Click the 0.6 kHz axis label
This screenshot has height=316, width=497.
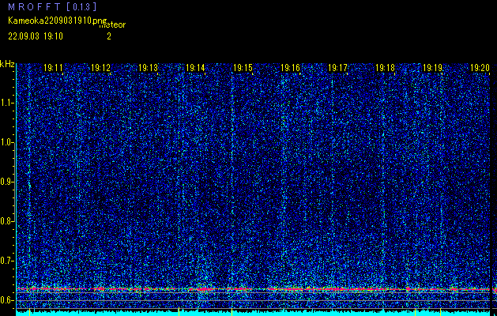coord(6,300)
